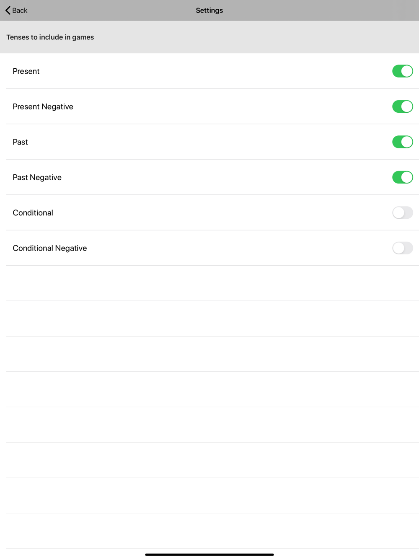The width and height of the screenshot is (419, 559).
Task: Tap the Back text button
Action: (x=20, y=10)
